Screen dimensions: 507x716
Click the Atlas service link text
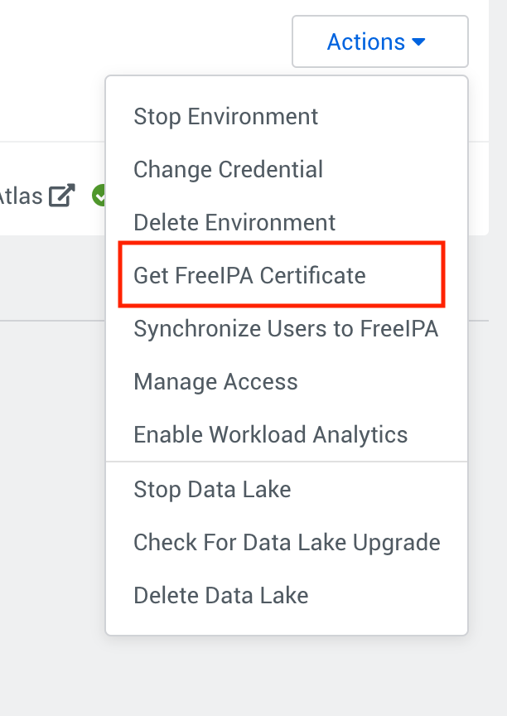click(x=21, y=196)
